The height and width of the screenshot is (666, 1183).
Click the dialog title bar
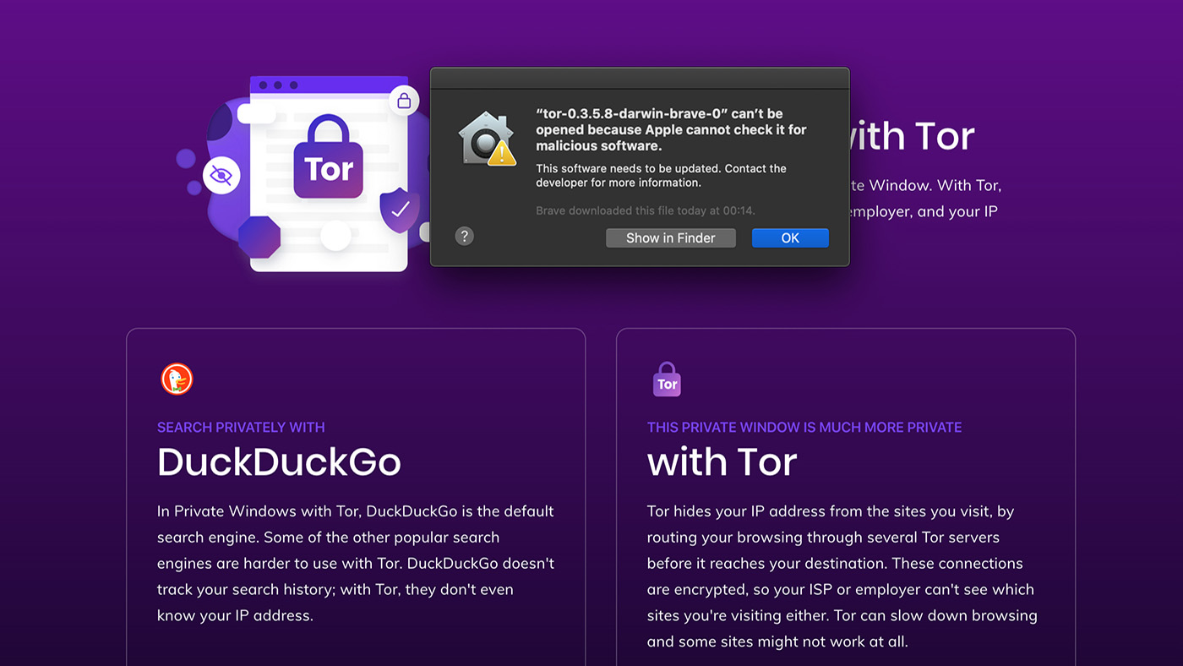(640, 79)
